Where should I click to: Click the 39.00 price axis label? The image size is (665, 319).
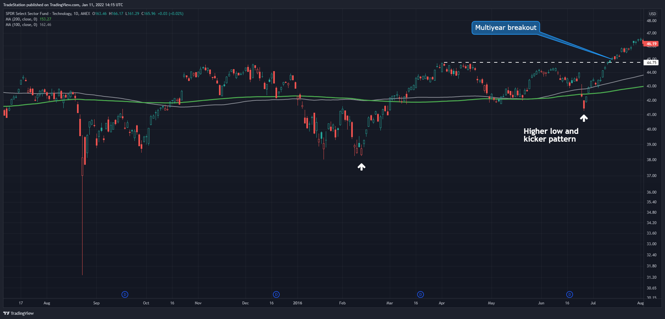(x=651, y=145)
